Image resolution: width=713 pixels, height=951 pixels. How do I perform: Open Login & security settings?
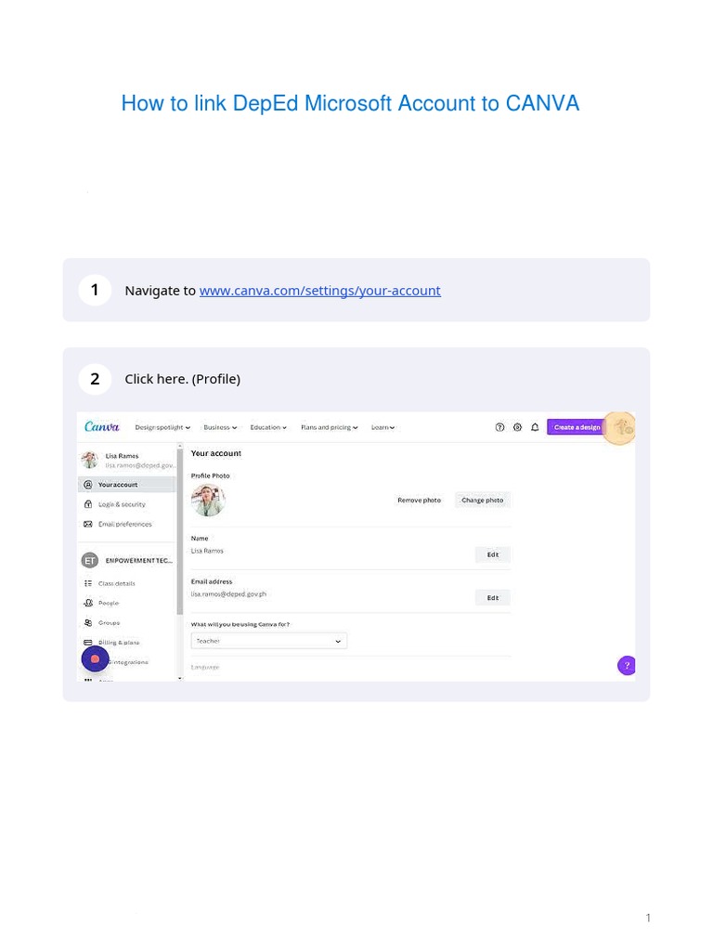coord(122,504)
